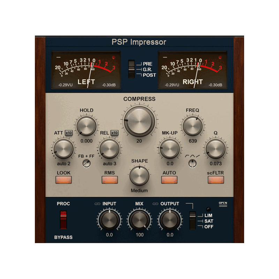
Task: Click the PSP Impressor title
Action: 139,42
